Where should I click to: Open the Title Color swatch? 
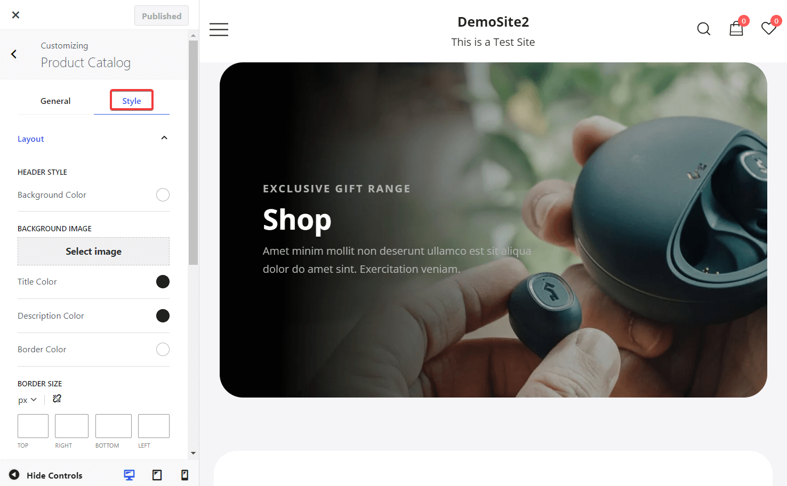pyautogui.click(x=163, y=281)
